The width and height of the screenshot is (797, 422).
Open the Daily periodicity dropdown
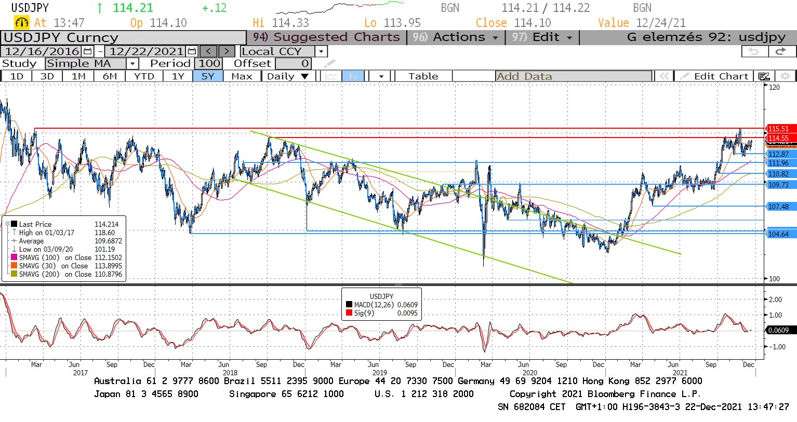[x=287, y=76]
